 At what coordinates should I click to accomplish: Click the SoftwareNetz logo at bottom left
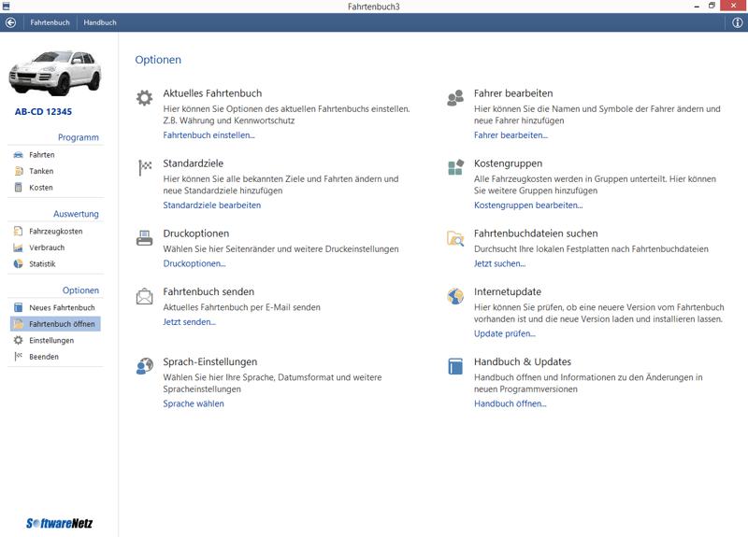59,523
